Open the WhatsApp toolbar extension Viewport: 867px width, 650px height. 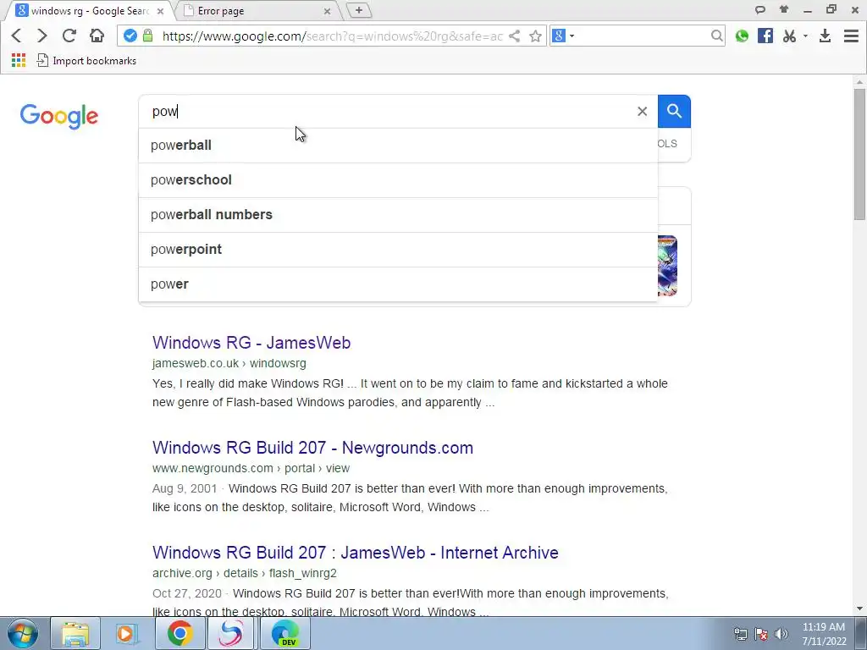tap(742, 36)
